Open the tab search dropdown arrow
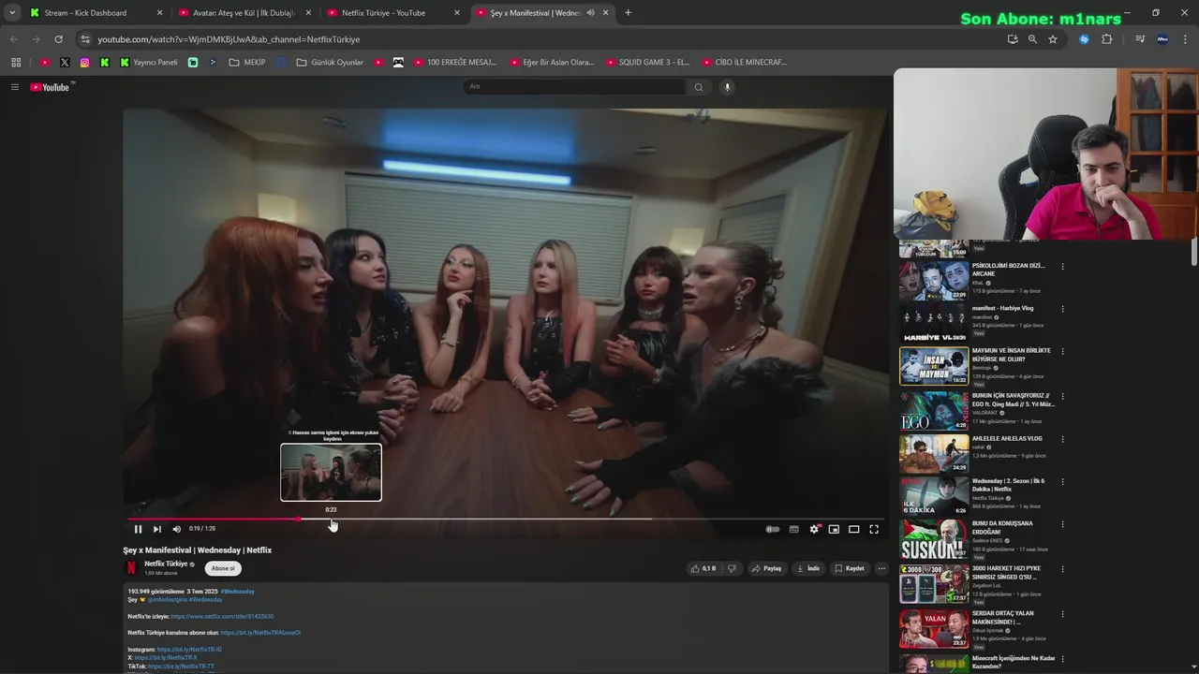This screenshot has width=1199, height=674. [x=11, y=13]
